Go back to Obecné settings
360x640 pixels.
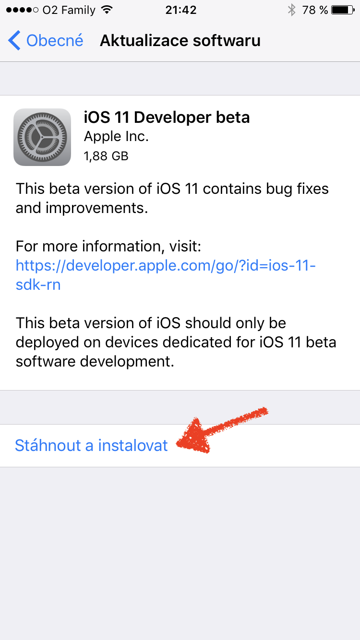[54, 41]
